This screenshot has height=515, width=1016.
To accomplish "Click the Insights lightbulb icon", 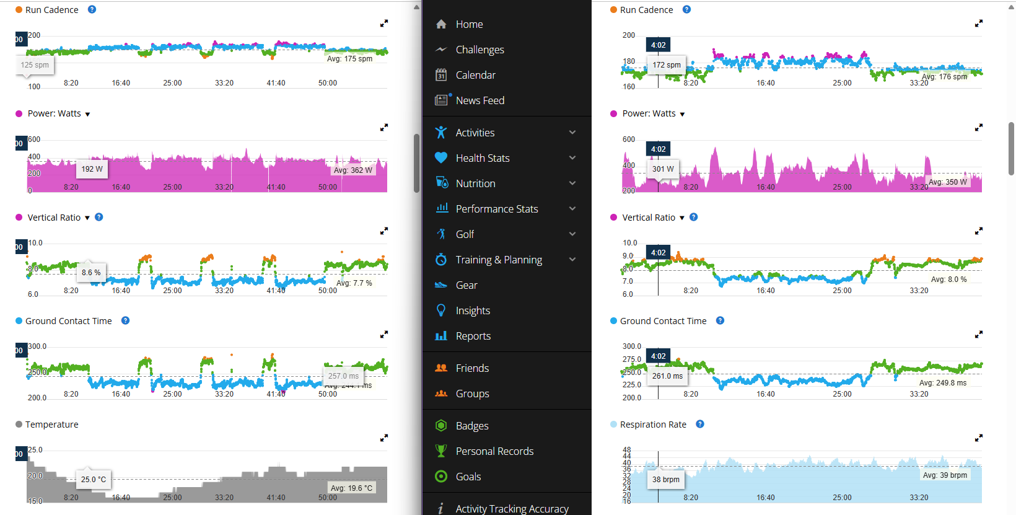I will point(441,310).
